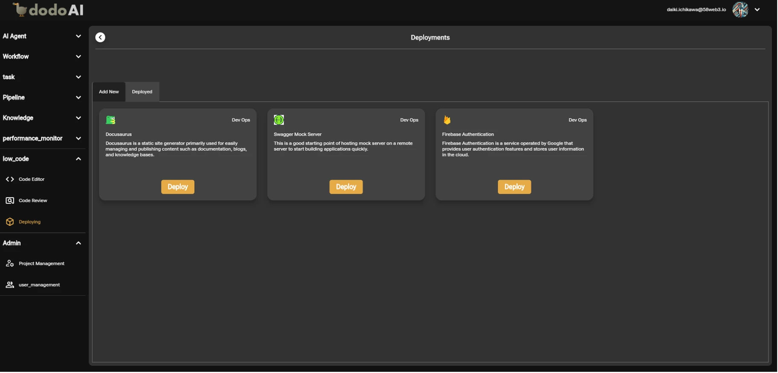
Task: Click the Knowledge menu label
Action: tap(18, 118)
